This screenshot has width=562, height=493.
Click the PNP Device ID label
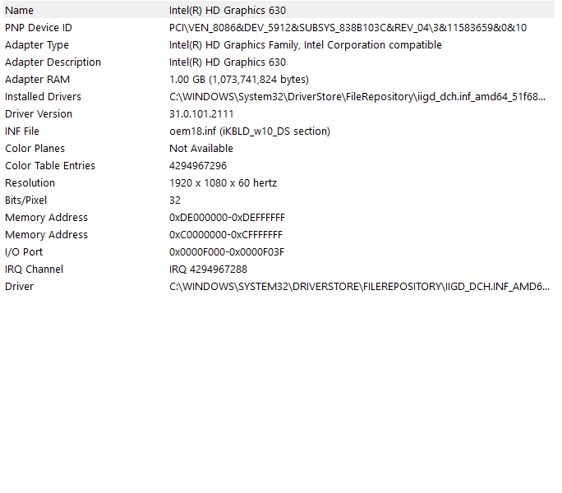(39, 27)
